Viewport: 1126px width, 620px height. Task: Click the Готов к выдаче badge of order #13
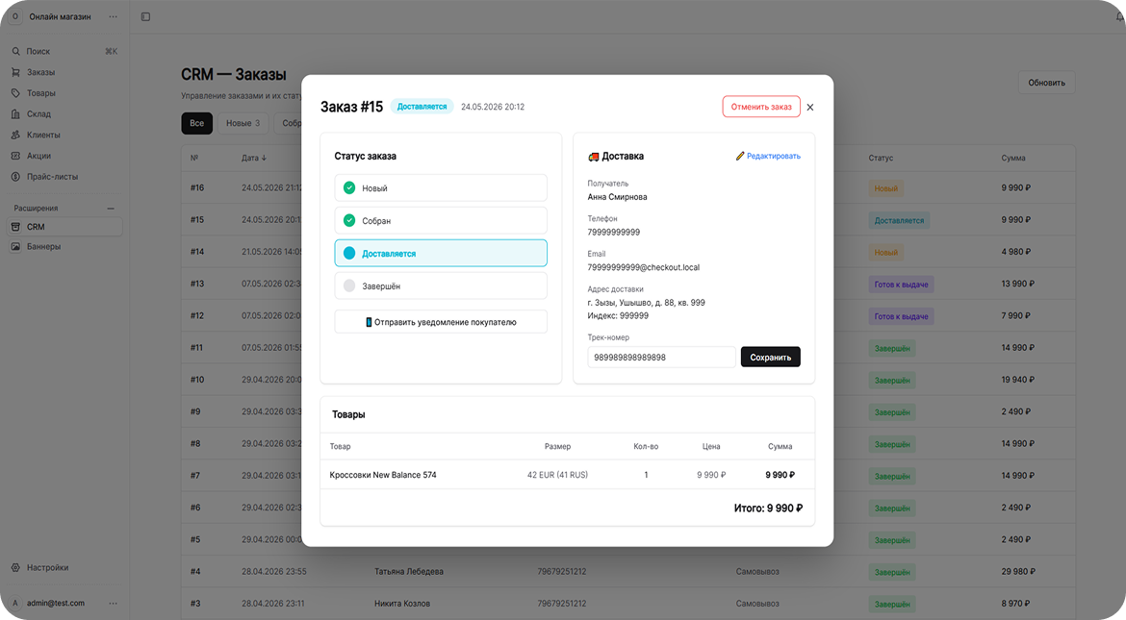(x=901, y=285)
